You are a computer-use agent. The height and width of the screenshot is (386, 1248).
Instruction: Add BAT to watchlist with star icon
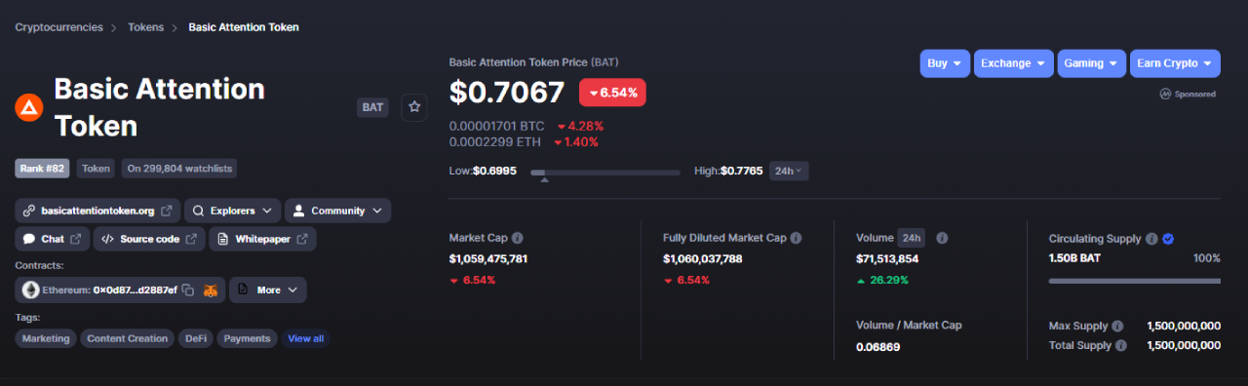pyautogui.click(x=414, y=107)
